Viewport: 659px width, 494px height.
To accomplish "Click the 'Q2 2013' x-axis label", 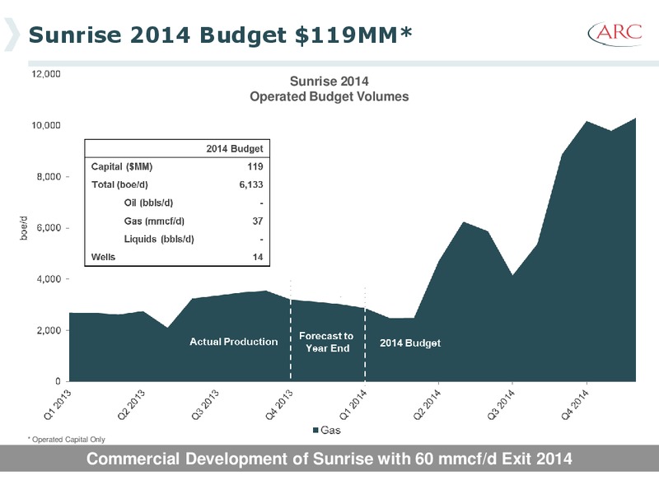I will (x=131, y=404).
